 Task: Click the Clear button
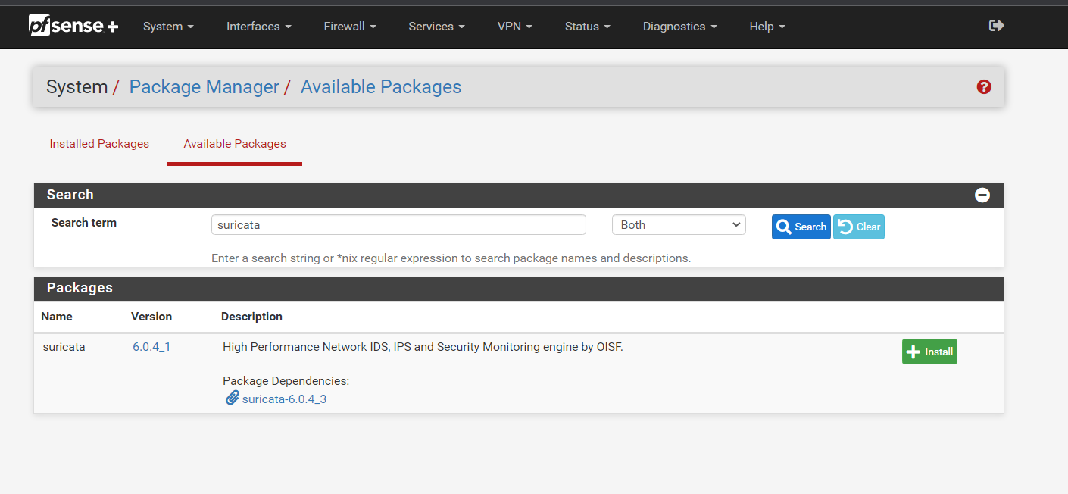pos(858,227)
